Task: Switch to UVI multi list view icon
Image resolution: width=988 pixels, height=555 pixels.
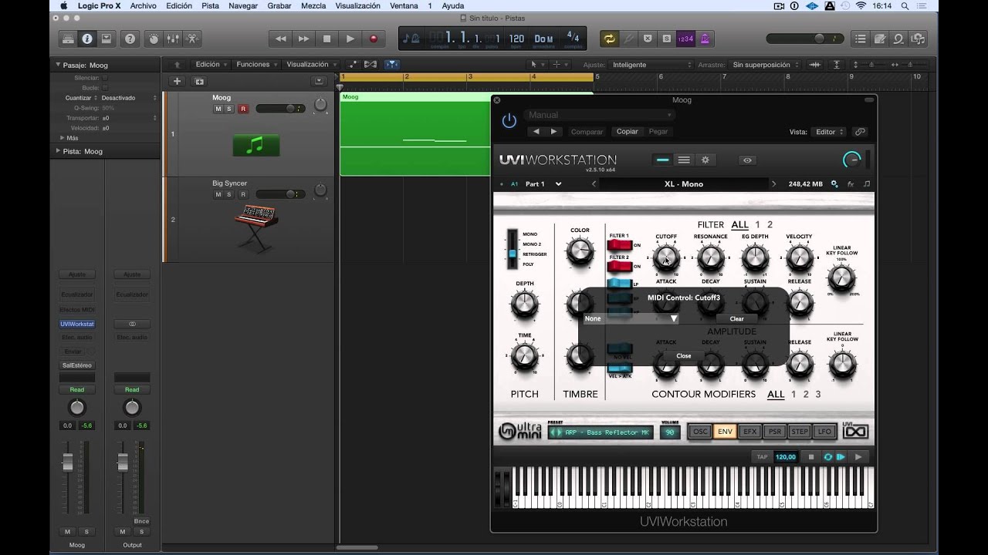Action: point(684,160)
